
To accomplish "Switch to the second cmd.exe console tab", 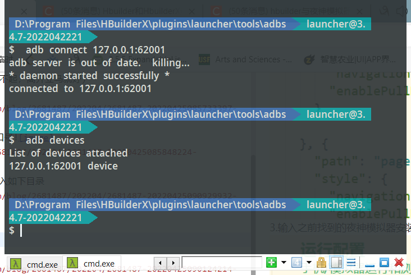I will click(x=91, y=263).
